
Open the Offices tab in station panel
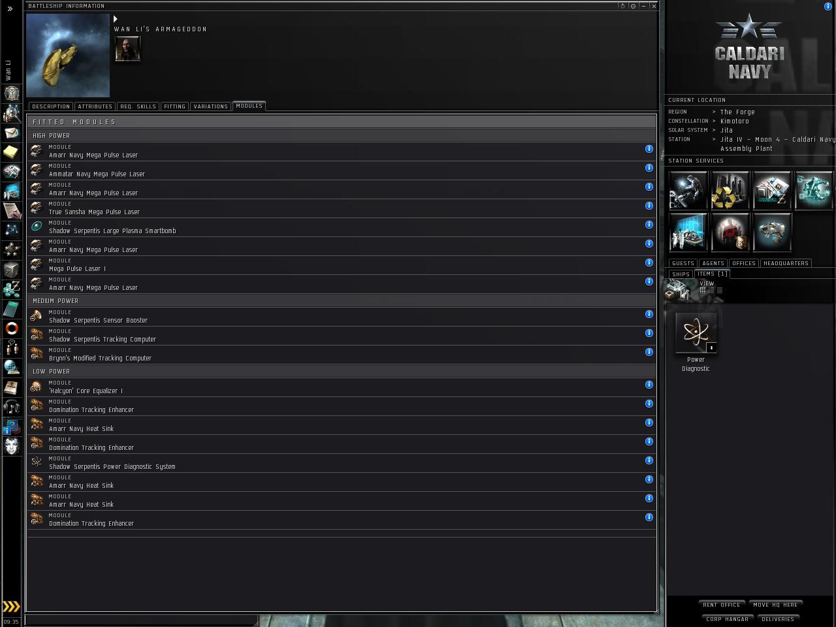(x=744, y=263)
